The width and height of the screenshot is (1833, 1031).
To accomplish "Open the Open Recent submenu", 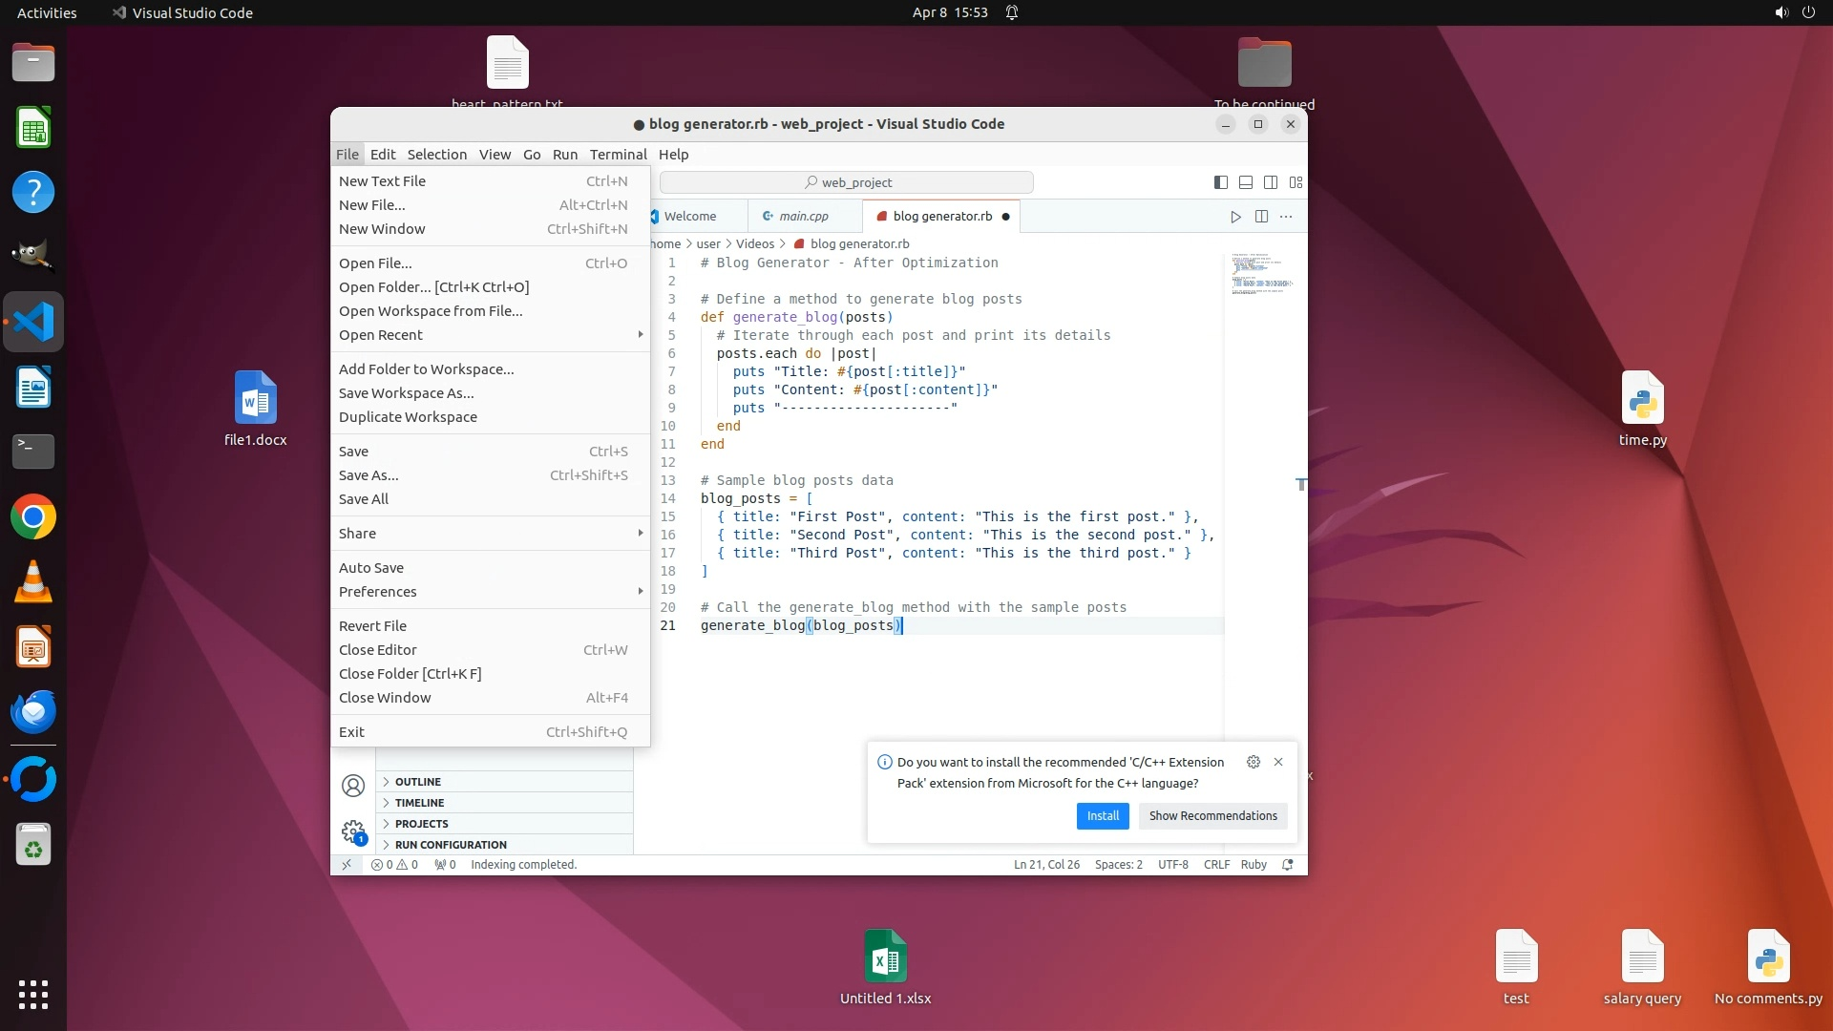I will click(x=381, y=335).
